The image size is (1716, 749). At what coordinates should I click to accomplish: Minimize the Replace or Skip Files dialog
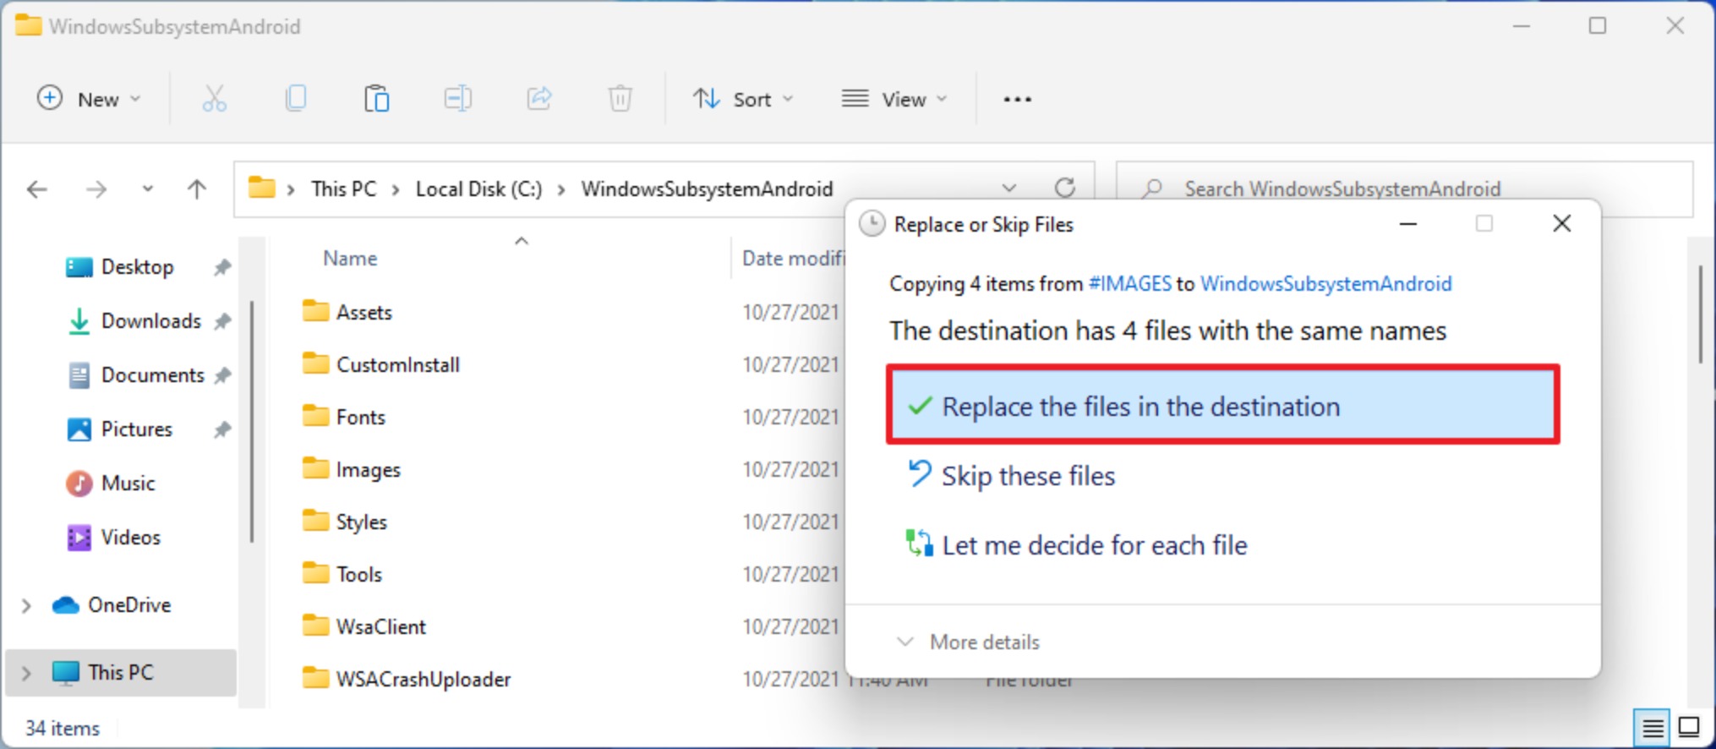pos(1408,223)
